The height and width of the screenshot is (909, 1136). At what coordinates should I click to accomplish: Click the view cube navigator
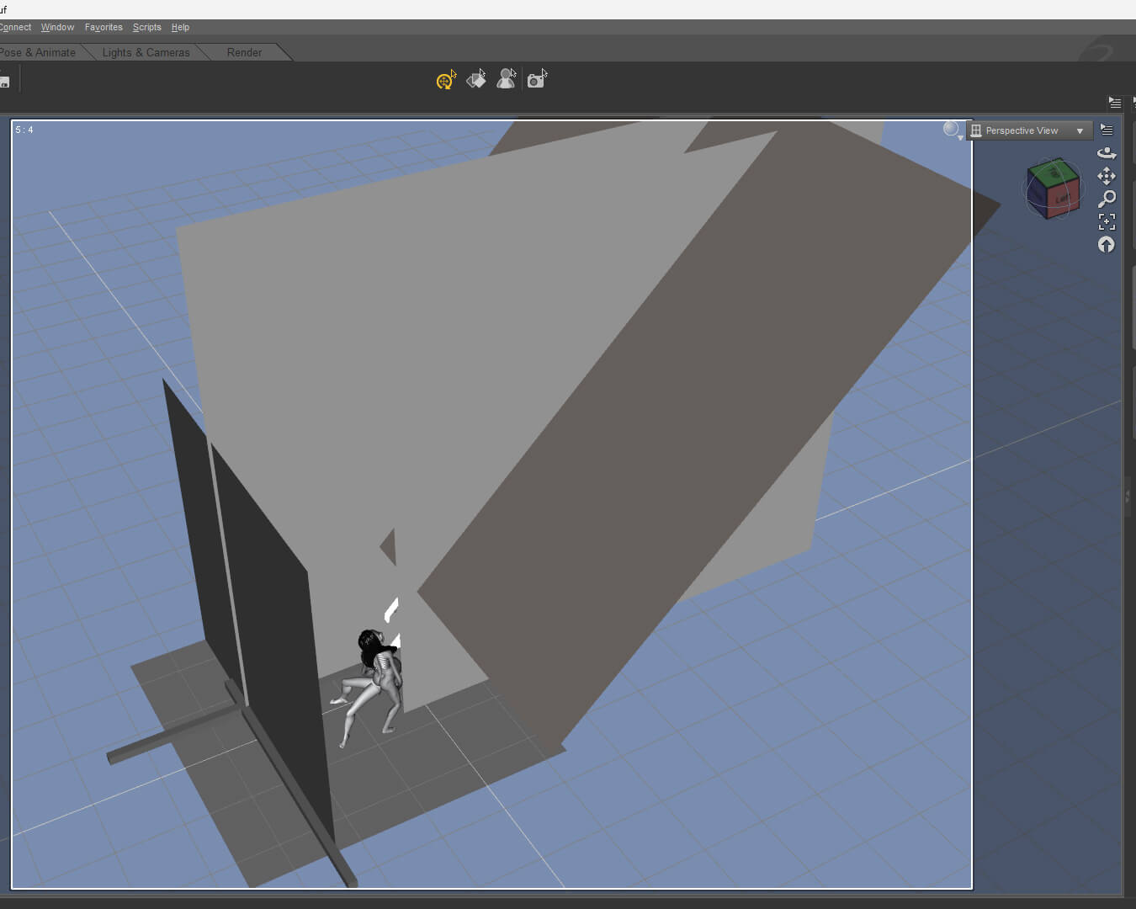1053,189
